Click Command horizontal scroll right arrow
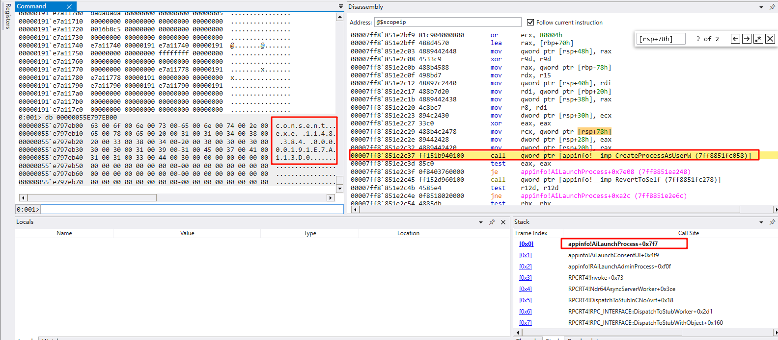778x340 pixels. pos(331,197)
